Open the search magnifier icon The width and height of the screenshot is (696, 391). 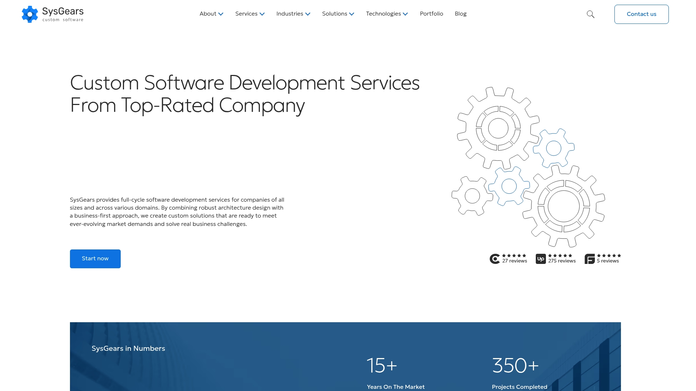tap(591, 14)
